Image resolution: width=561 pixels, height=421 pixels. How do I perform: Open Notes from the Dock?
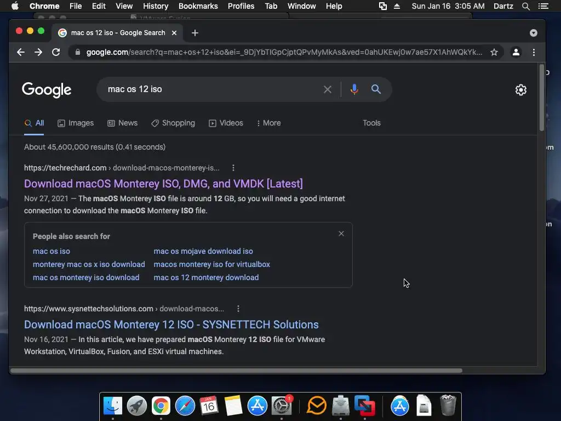pos(233,406)
